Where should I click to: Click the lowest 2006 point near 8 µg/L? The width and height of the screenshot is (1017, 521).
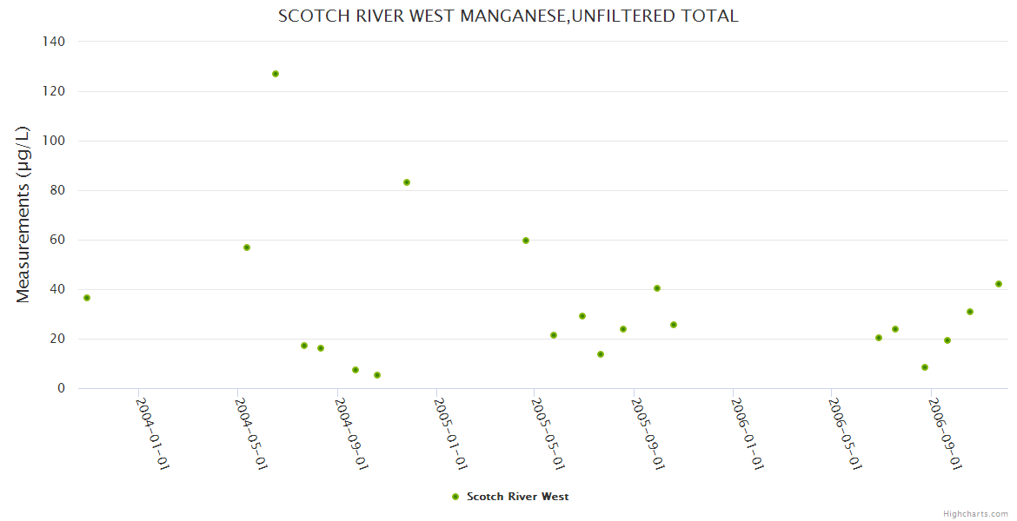[925, 367]
